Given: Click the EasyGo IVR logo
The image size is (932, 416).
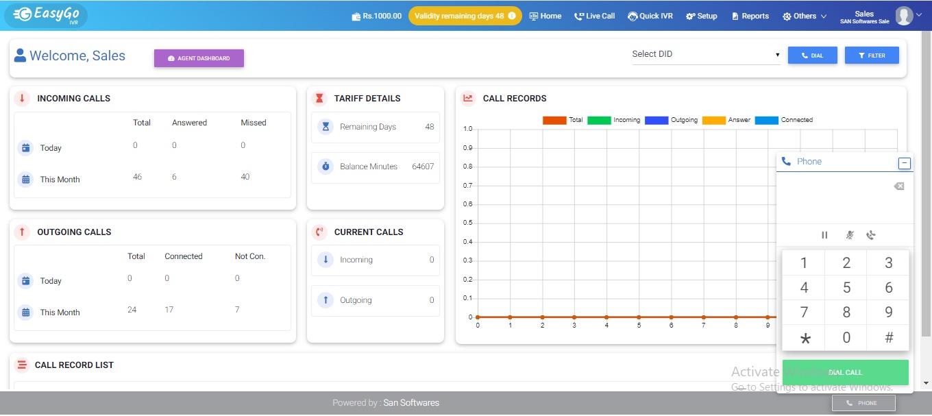Looking at the screenshot, I should coord(45,14).
